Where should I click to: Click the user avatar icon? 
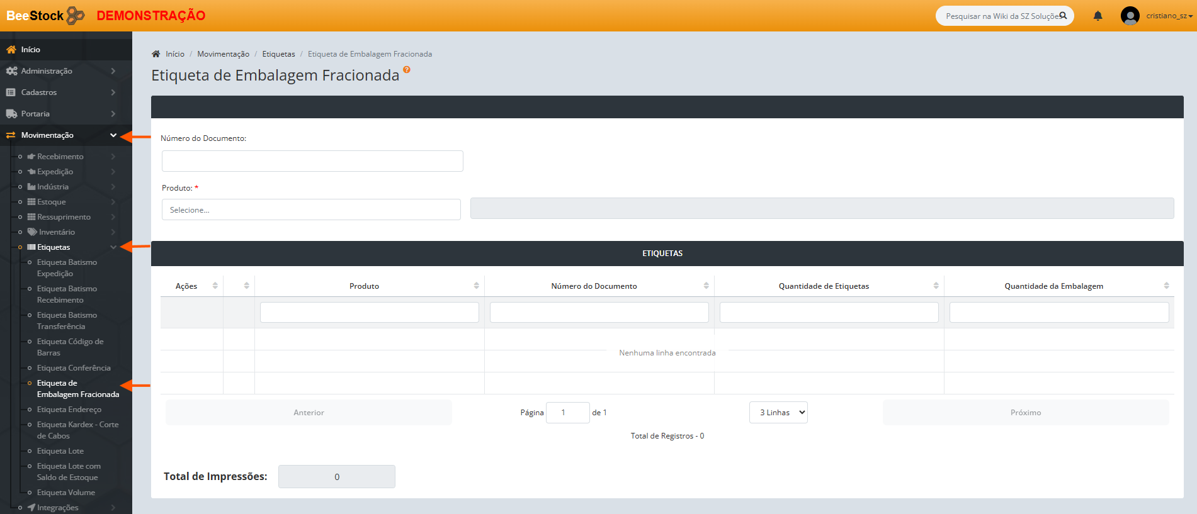click(1130, 16)
